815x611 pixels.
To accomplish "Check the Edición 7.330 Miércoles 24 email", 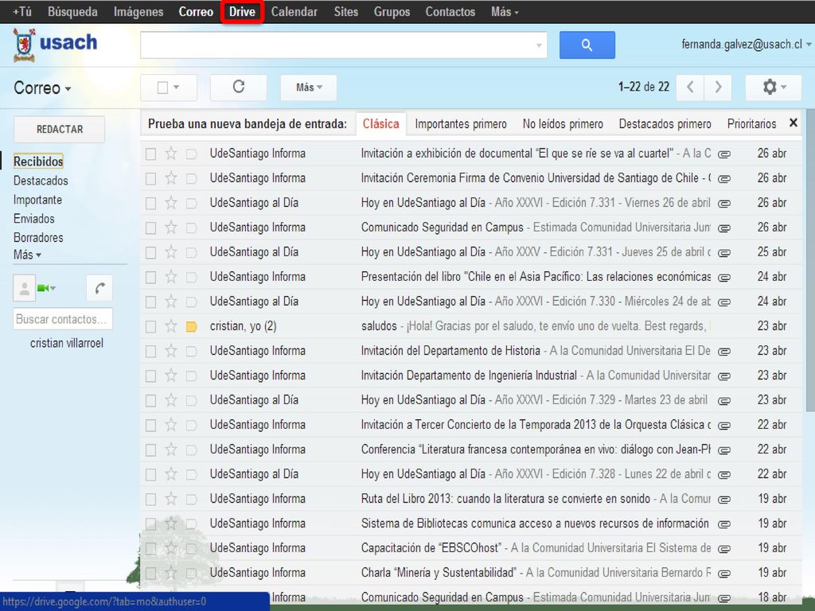I will click(150, 302).
